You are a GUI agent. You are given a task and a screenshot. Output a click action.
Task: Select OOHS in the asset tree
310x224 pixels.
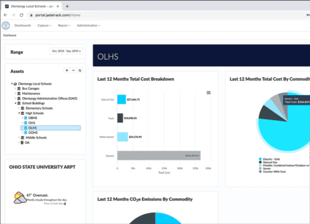33,133
